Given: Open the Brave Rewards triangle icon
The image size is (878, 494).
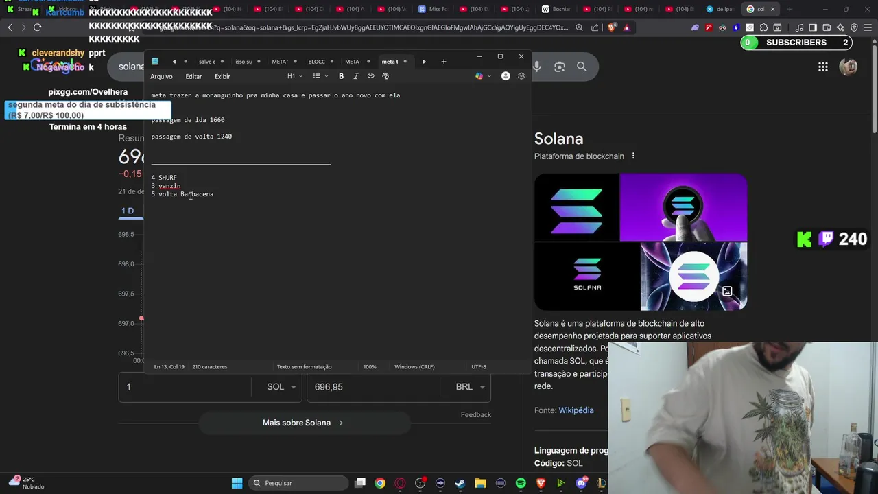Looking at the screenshot, I should tap(626, 27).
